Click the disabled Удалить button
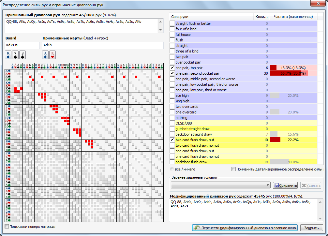This screenshot has height=236, width=328. click(311, 185)
